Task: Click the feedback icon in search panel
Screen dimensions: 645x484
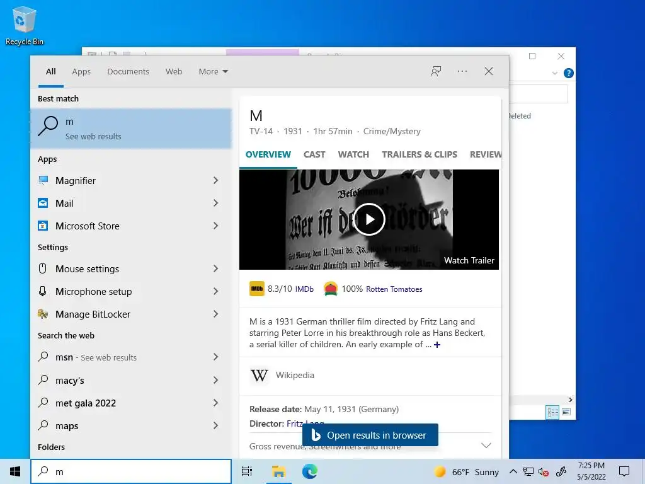Action: click(436, 71)
